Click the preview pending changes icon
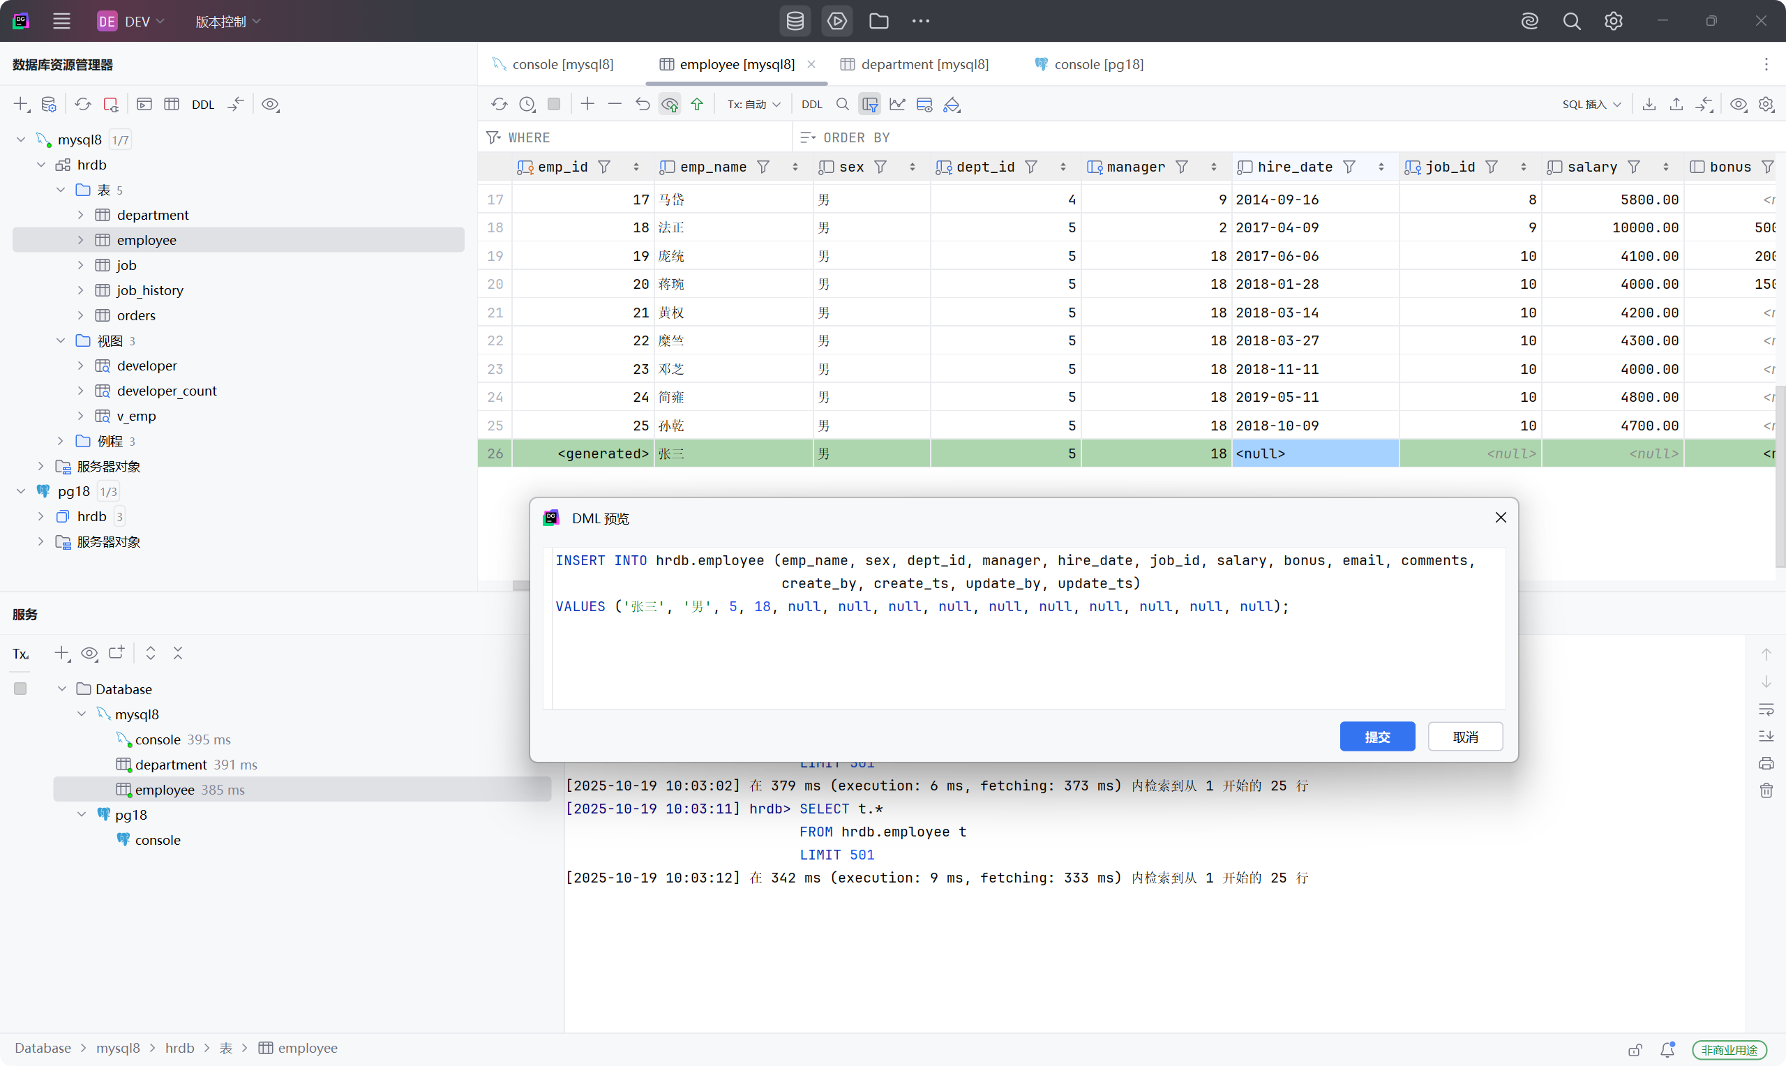The image size is (1786, 1066). tap(669, 104)
